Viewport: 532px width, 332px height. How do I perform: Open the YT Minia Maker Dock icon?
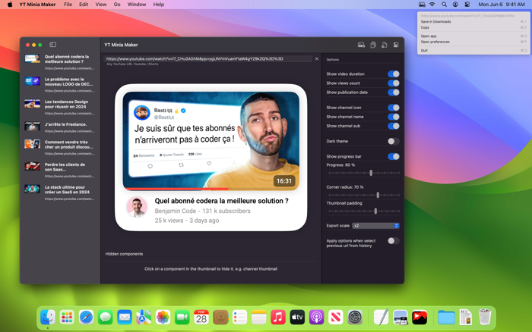(x=420, y=318)
